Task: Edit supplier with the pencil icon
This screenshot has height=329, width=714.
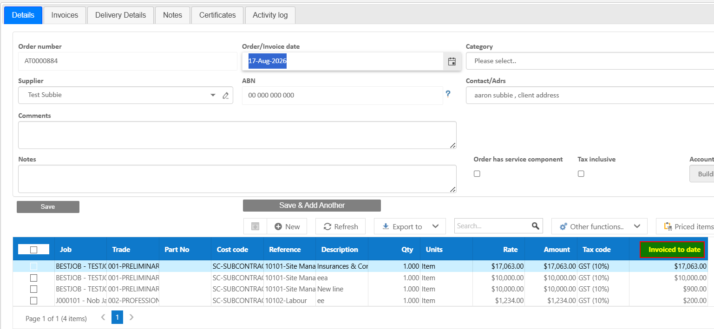Action: (226, 95)
